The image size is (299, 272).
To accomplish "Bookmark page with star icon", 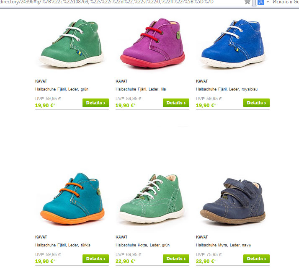I will click(x=247, y=2).
